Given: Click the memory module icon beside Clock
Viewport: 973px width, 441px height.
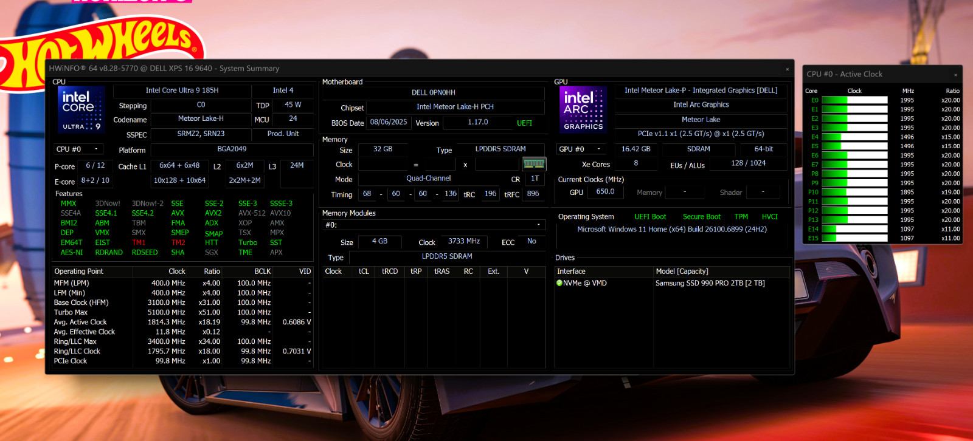Looking at the screenshot, I should pyautogui.click(x=534, y=164).
